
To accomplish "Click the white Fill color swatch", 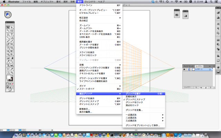I will point(9,77).
